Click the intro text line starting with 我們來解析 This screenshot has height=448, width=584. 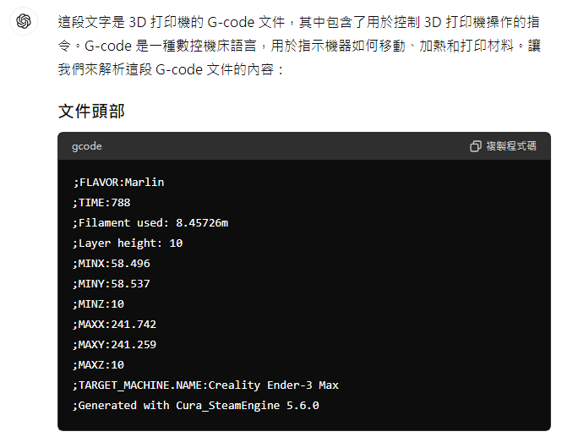(171, 69)
